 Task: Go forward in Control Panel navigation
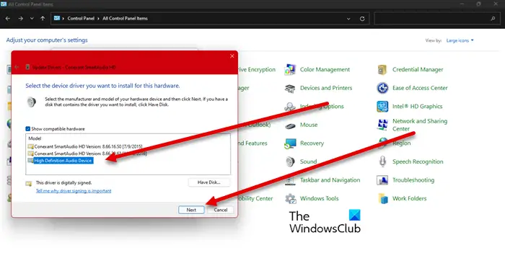coord(21,19)
